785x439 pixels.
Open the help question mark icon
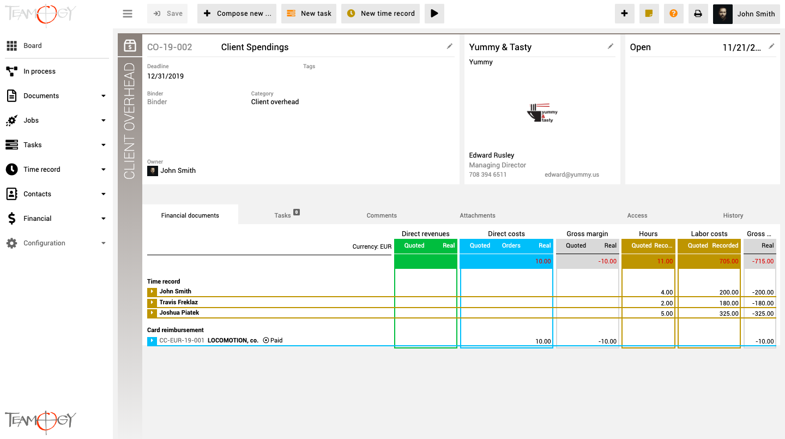point(673,14)
